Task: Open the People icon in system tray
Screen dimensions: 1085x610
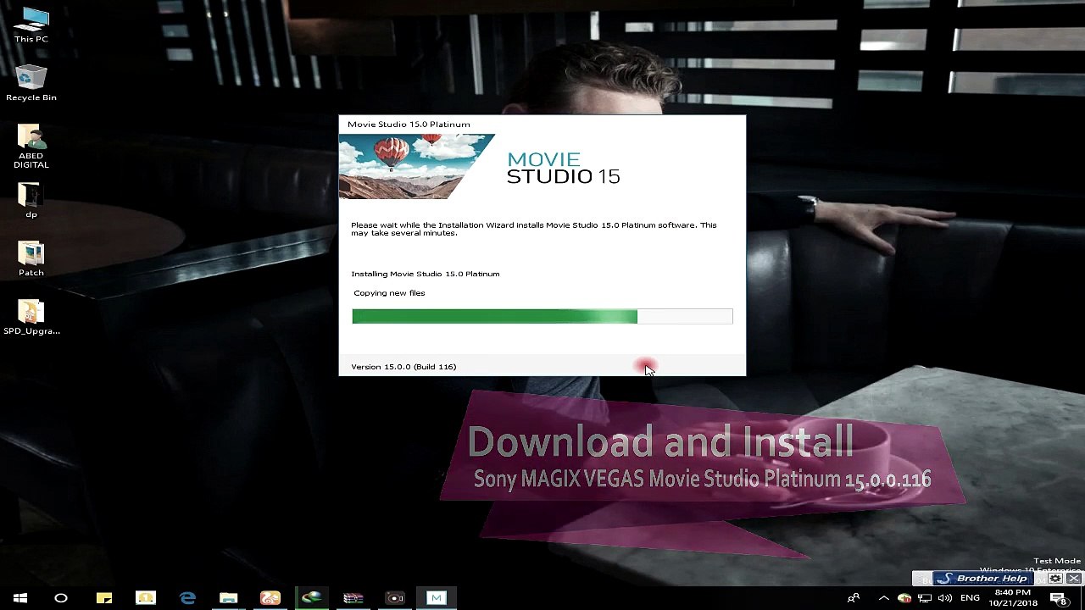Action: tap(854, 598)
